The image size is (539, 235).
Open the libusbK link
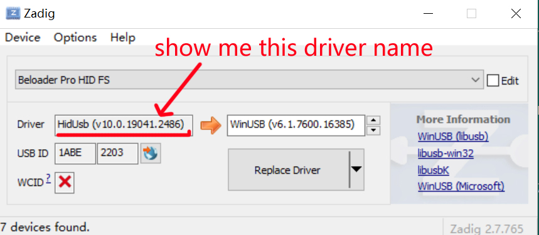pos(433,170)
